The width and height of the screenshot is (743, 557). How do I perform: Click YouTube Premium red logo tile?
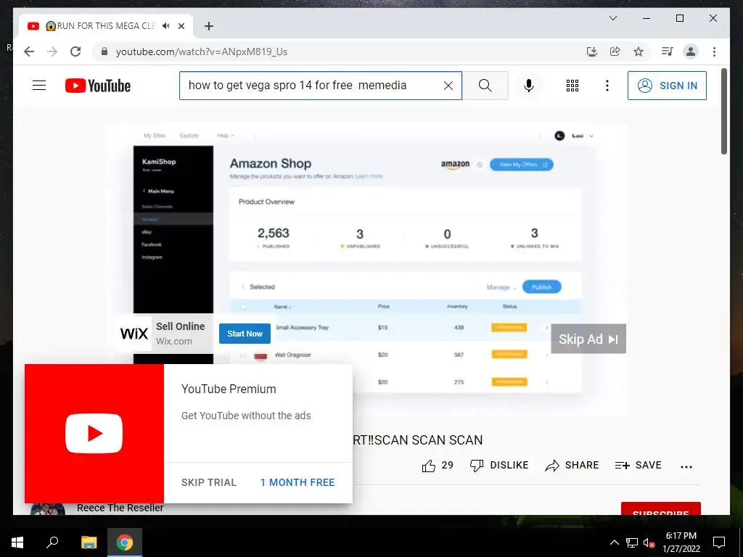[x=94, y=434]
